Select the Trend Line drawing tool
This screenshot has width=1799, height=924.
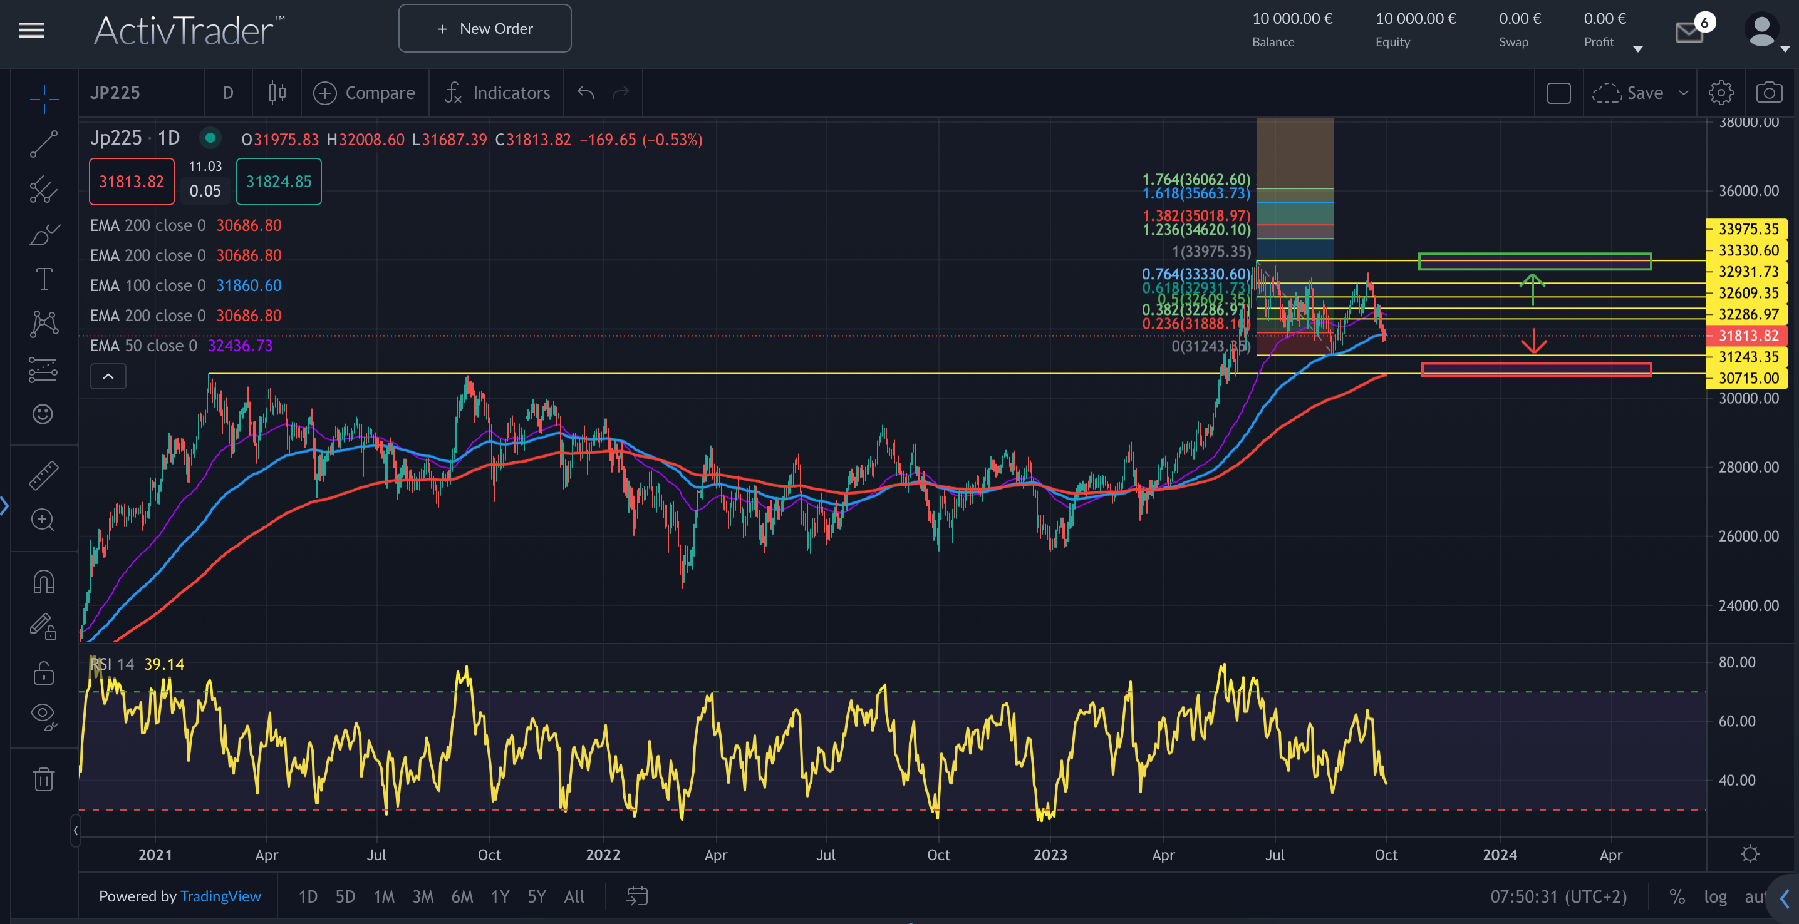[x=43, y=144]
